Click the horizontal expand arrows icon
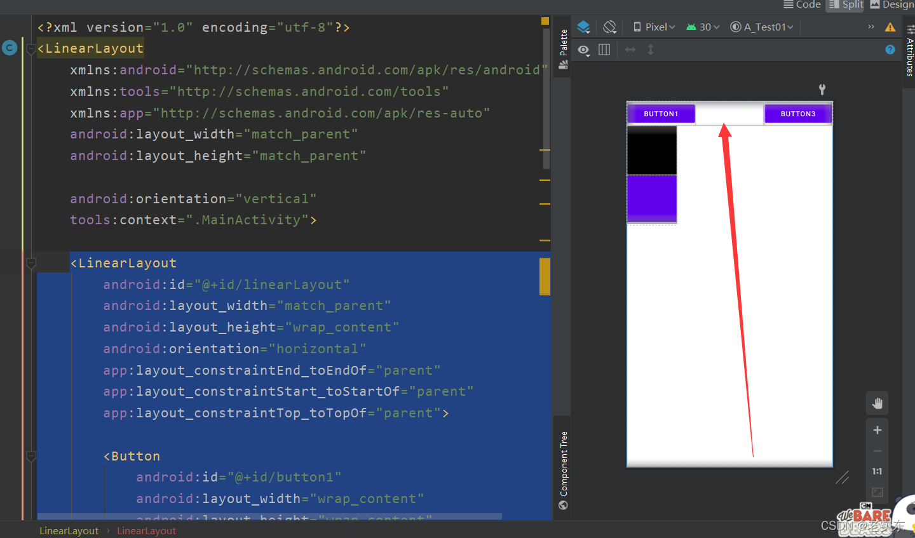Viewport: 915px width, 538px height. click(630, 50)
